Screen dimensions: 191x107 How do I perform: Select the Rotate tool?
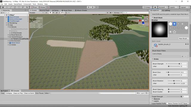tap(11, 7)
